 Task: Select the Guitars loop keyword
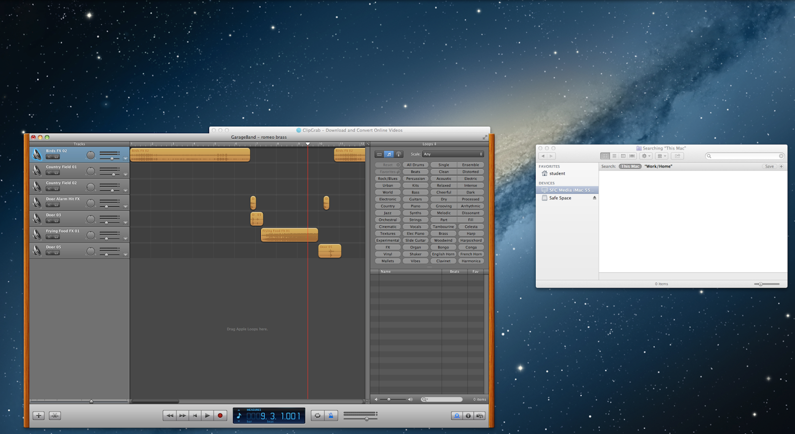[x=415, y=199]
